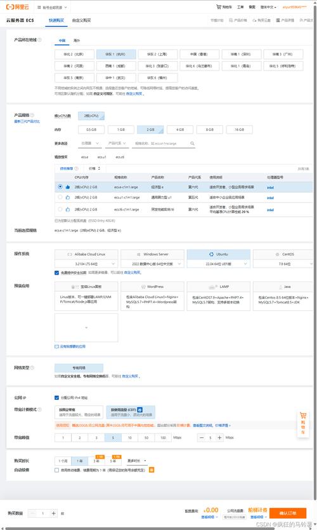Set bandwidth peak to 10 Mbps
The image size is (317, 530).
point(129,437)
